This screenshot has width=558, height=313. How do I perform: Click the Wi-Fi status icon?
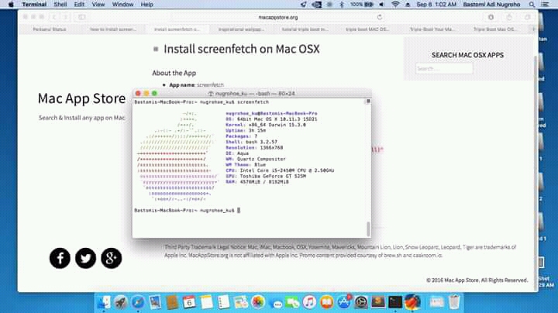pyautogui.click(x=395, y=5)
